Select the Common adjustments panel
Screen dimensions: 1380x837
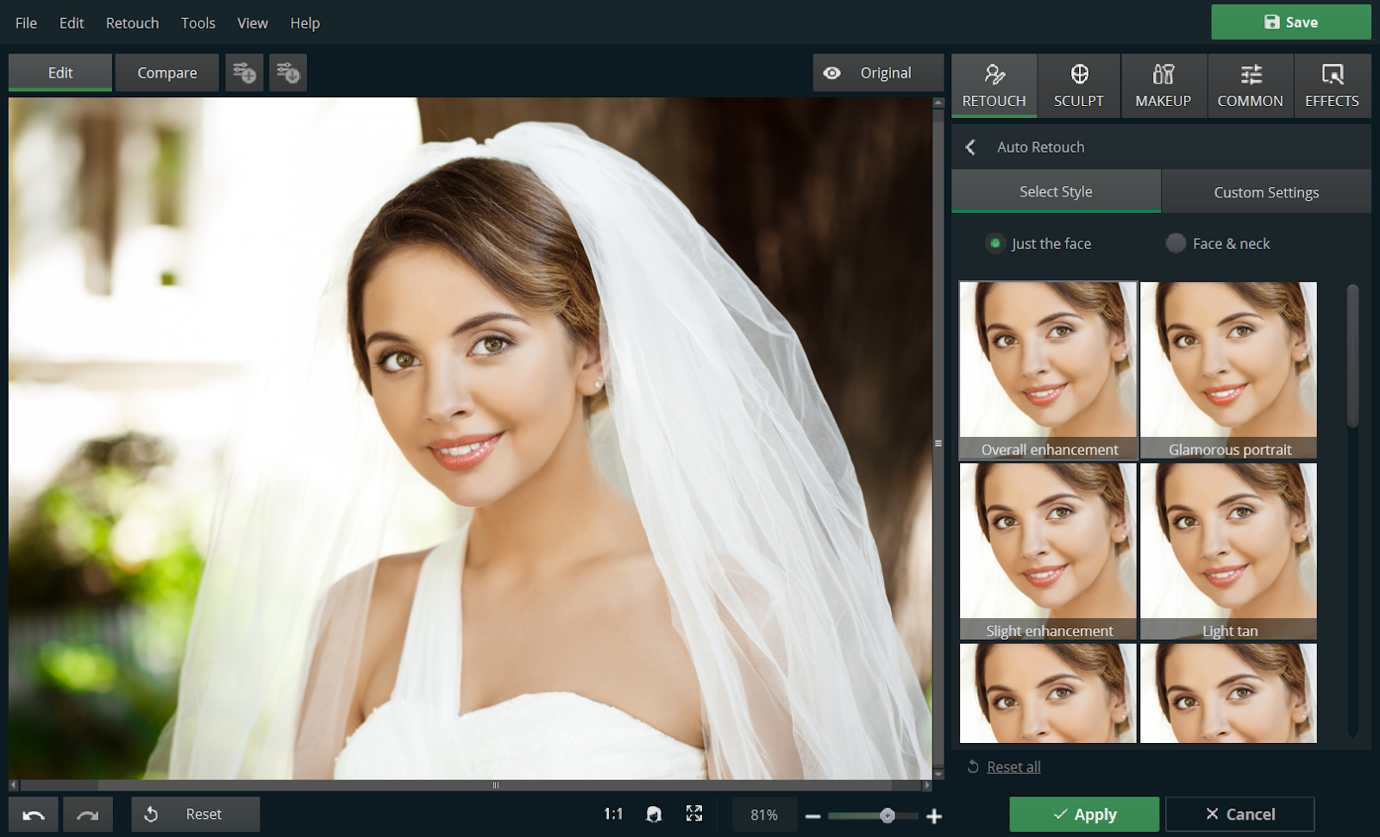click(x=1250, y=85)
